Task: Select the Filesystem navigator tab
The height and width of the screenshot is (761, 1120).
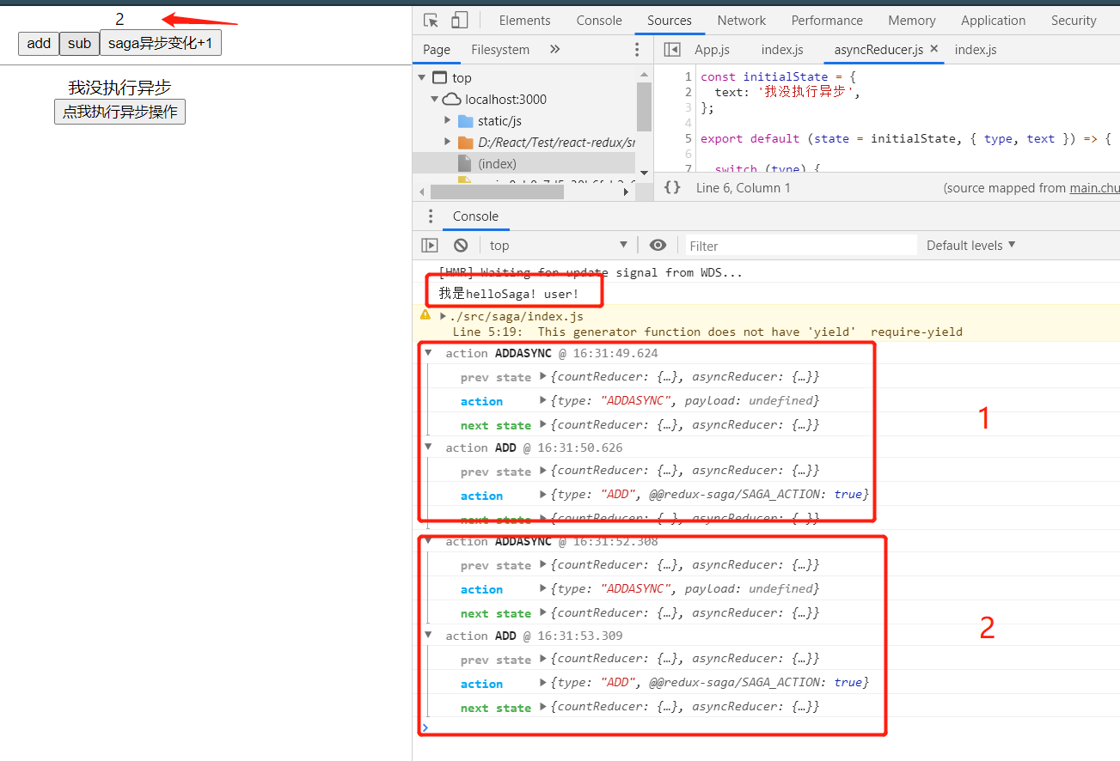Action: [x=500, y=50]
